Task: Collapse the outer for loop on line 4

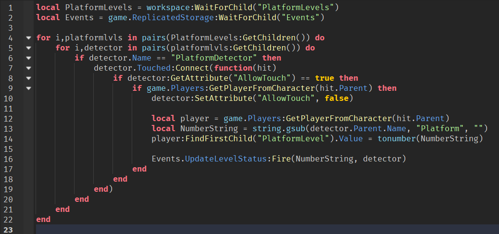Action: 29,38
